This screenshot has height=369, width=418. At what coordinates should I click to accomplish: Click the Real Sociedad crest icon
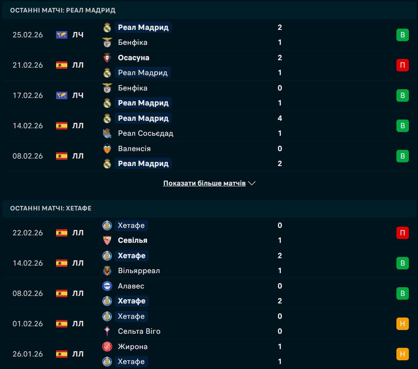(x=107, y=133)
